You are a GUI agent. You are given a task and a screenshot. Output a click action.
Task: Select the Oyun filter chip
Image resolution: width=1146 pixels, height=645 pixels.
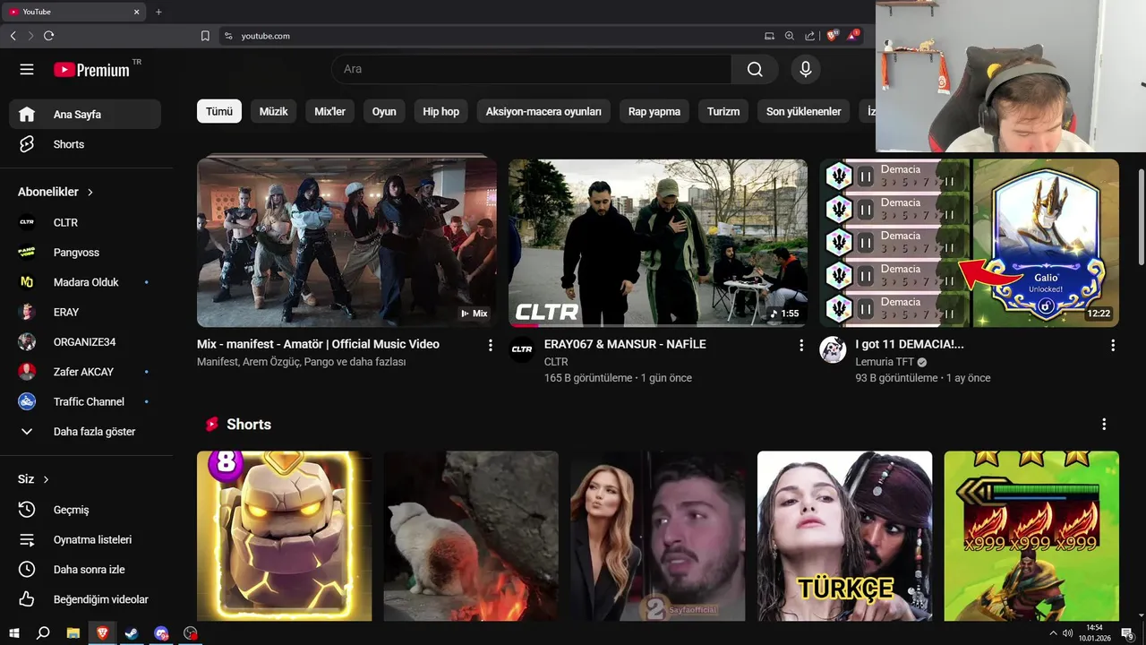tap(384, 111)
